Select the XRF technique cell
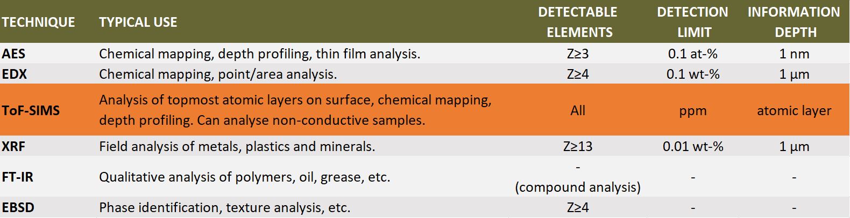This screenshot has height=218, width=850. pyautogui.click(x=13, y=146)
